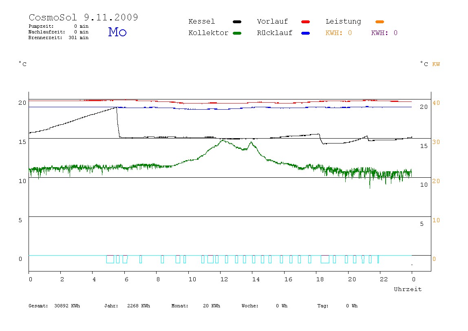This screenshot has height=331, width=468.
Task: Click the orange KW axis value "30"
Action: (x=436, y=142)
